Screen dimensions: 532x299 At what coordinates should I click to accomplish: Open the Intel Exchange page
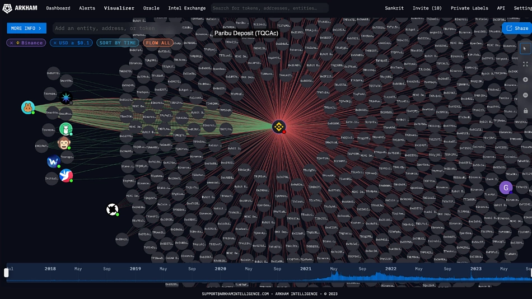pos(187,8)
